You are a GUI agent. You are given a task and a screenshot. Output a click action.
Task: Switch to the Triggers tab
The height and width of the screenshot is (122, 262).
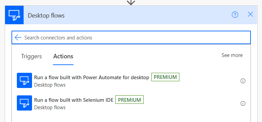point(31,56)
